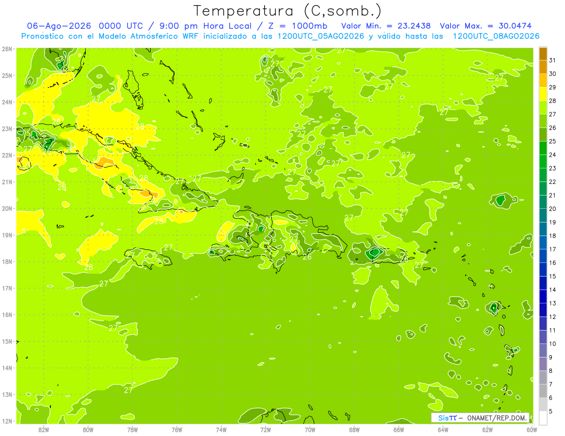
Task: Click the 15N latitude axis label
Action: point(7,341)
